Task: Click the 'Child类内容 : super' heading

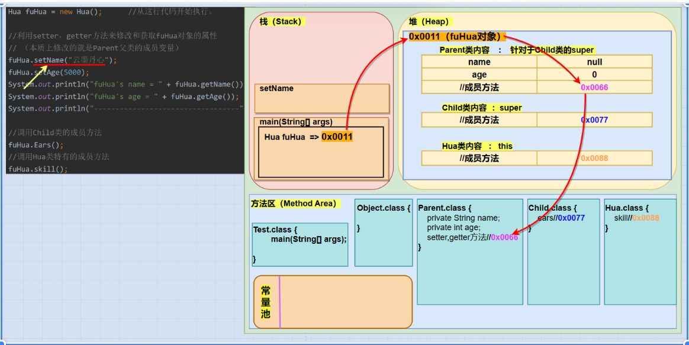Action: coord(482,108)
